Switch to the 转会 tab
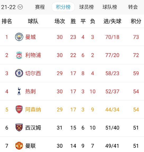Viewport: 144px width, 152px height. 133,7
